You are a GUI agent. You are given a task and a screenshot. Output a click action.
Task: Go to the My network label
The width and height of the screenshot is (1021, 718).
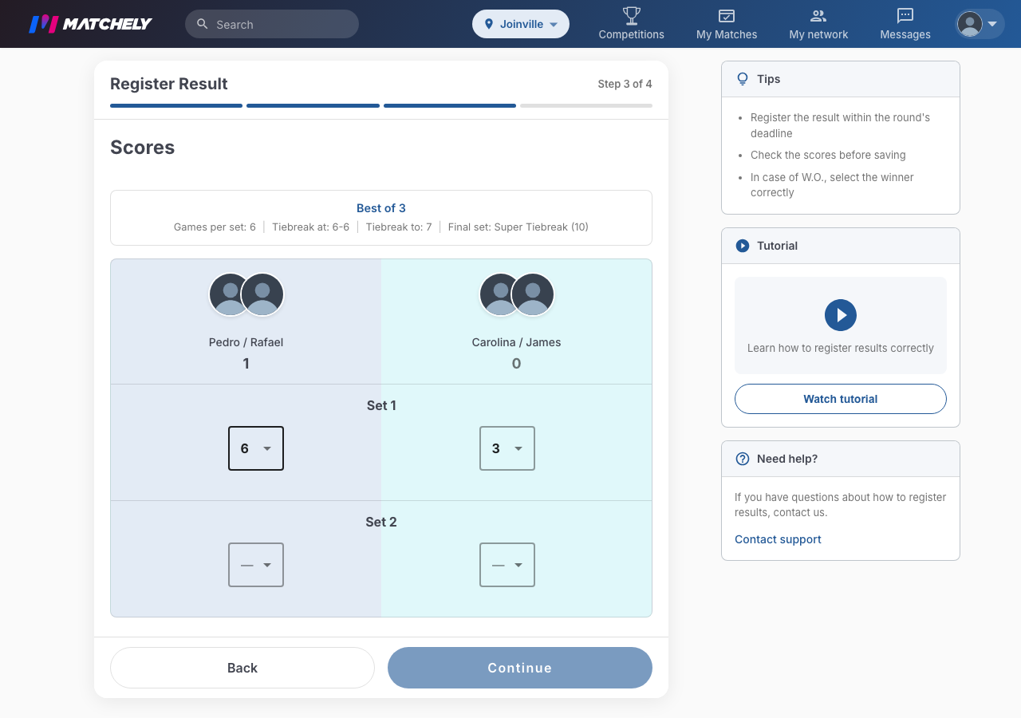[x=818, y=34]
